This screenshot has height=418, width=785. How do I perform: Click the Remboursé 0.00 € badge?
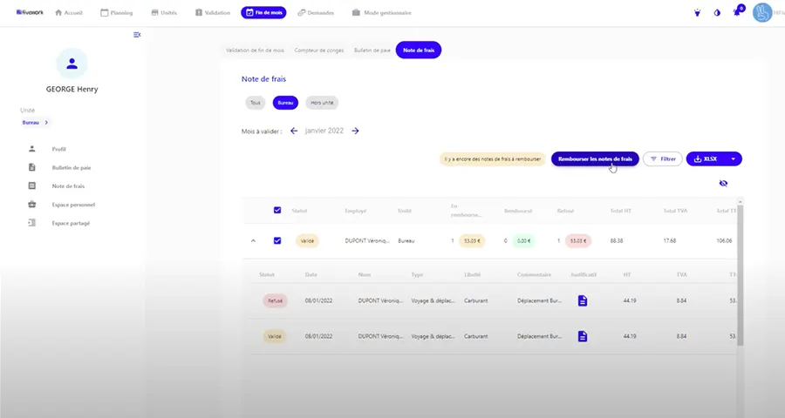coord(523,241)
